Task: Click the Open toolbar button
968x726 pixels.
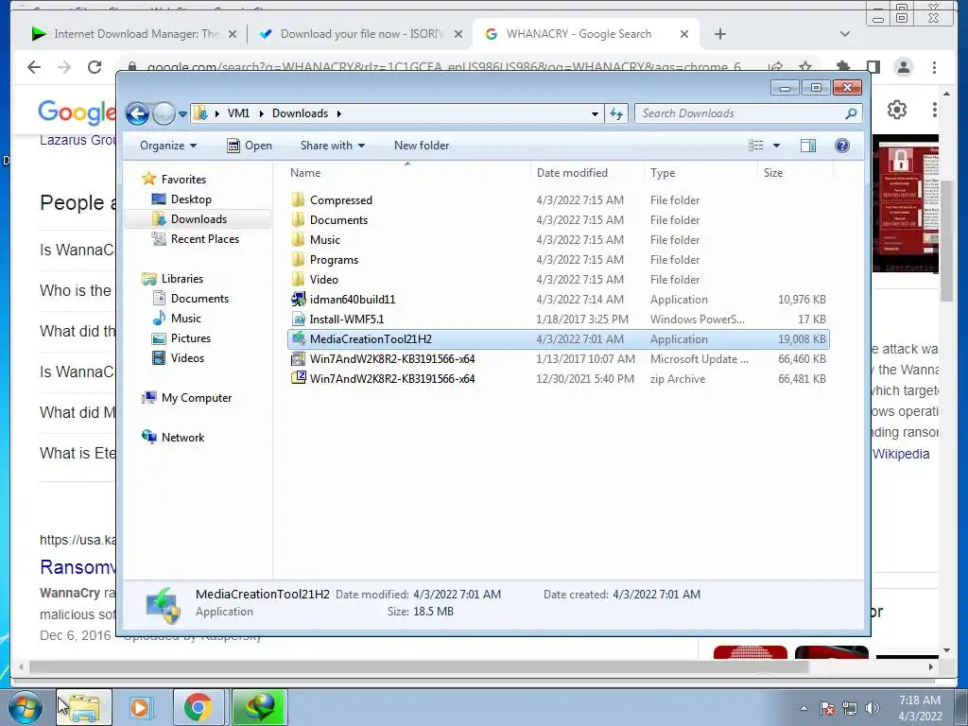Action: [250, 146]
